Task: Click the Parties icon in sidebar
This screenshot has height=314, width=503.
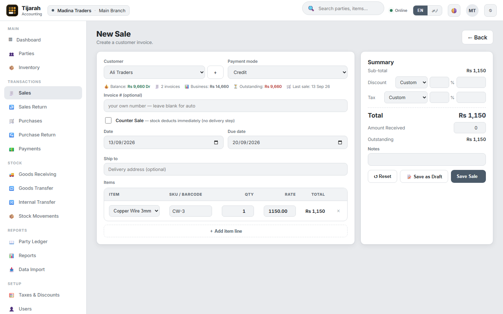Action: (x=12, y=54)
